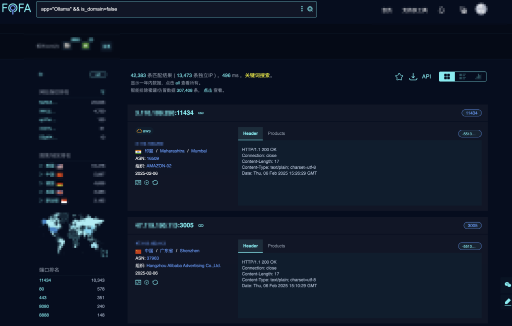
Task: Click the magnifier icon in the search bar
Action: [x=310, y=9]
